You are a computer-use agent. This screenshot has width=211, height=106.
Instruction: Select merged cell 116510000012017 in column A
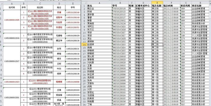coord(12,61)
